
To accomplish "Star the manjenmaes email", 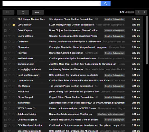I will click(x=10, y=103).
